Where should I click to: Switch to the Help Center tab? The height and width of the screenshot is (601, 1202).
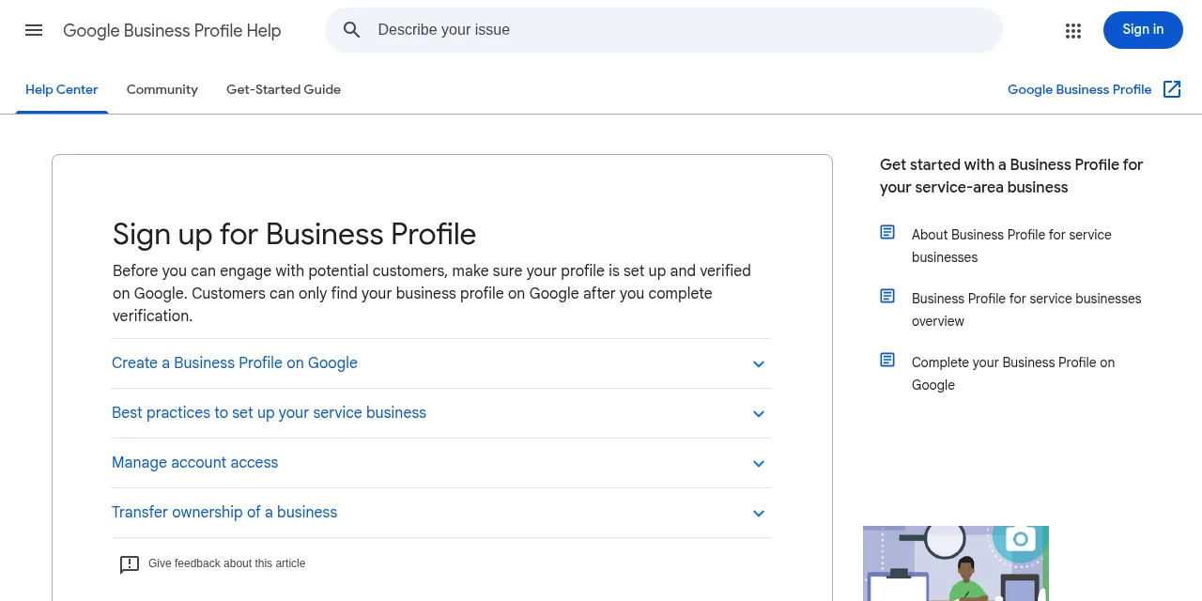click(x=62, y=90)
